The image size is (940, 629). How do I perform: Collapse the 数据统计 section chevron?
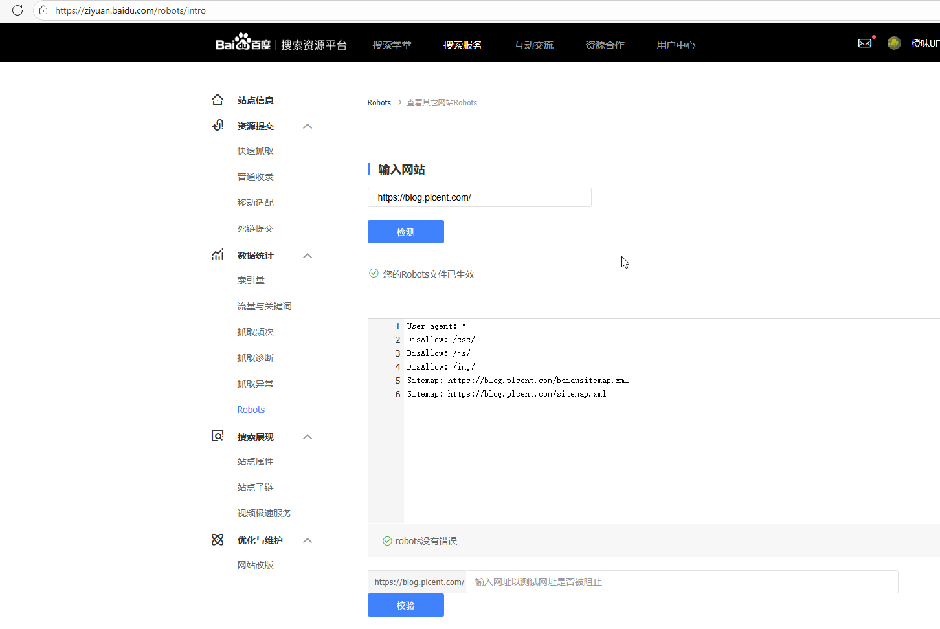(308, 256)
